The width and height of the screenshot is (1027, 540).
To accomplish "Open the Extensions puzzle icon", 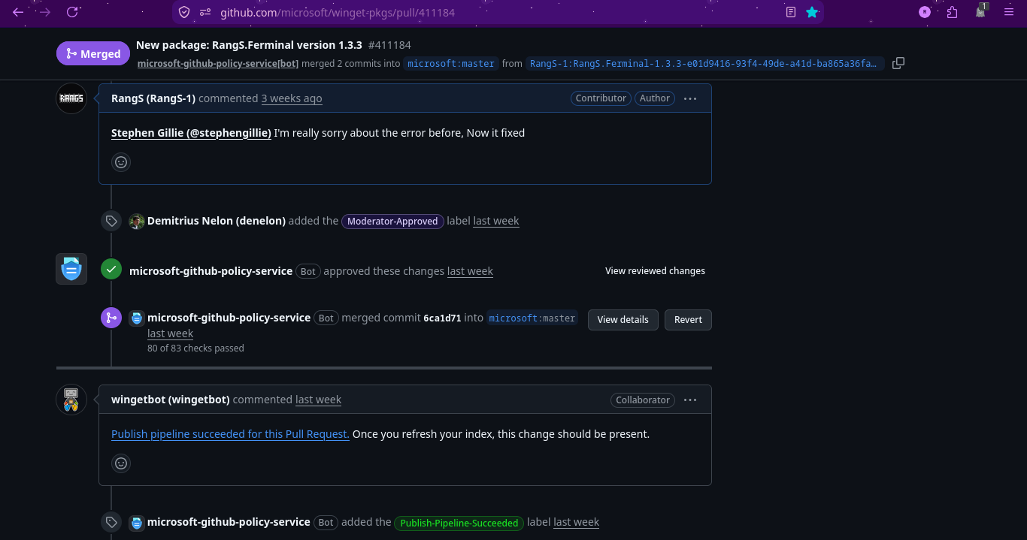I will coord(953,12).
